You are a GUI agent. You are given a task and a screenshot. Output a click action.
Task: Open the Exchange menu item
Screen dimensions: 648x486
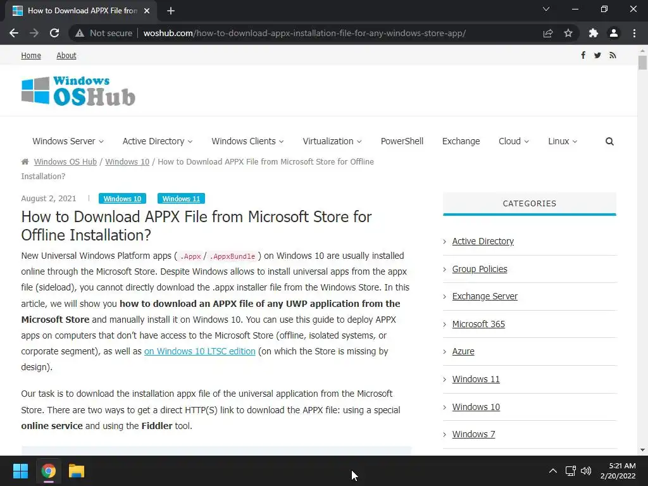click(461, 141)
